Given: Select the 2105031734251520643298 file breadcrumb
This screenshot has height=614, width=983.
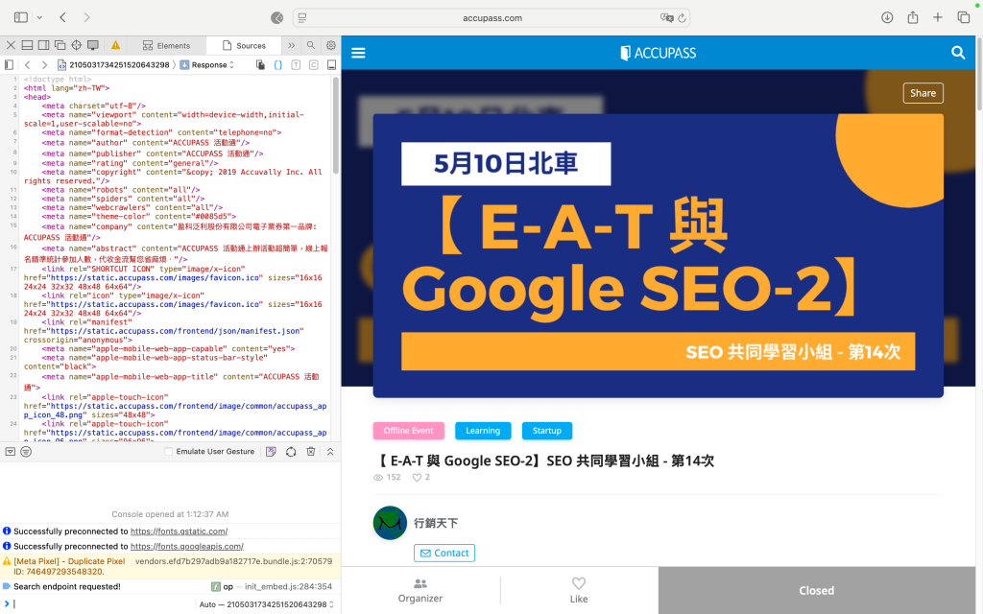Looking at the screenshot, I should click(x=113, y=64).
